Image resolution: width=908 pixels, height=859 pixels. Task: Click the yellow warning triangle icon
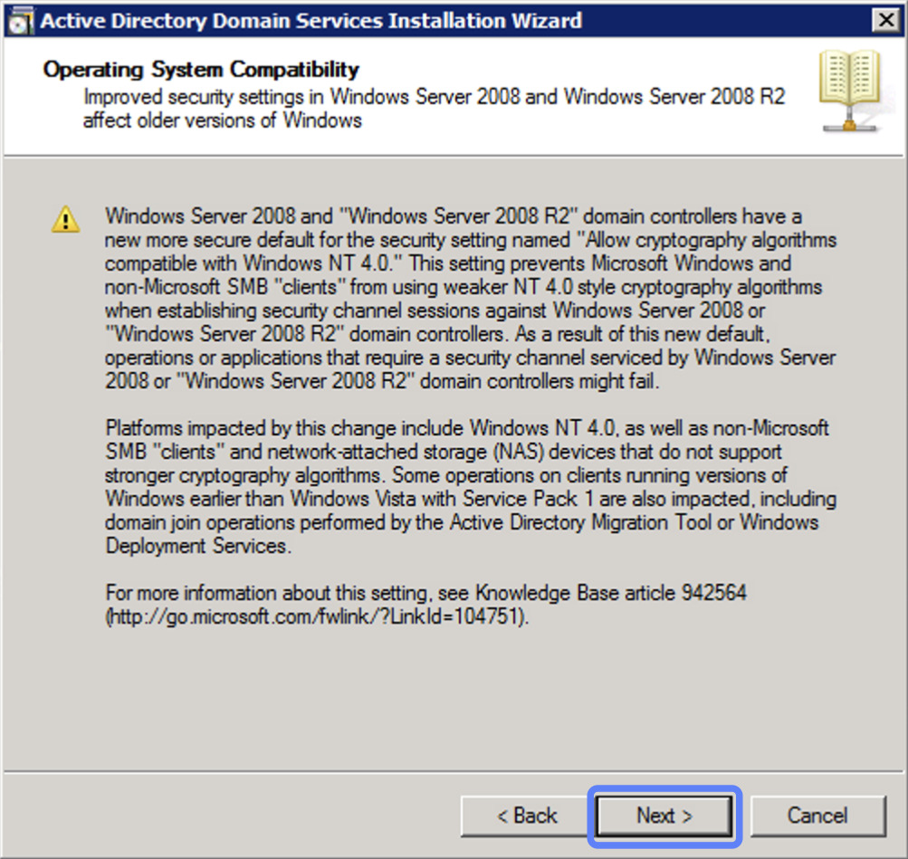click(64, 217)
